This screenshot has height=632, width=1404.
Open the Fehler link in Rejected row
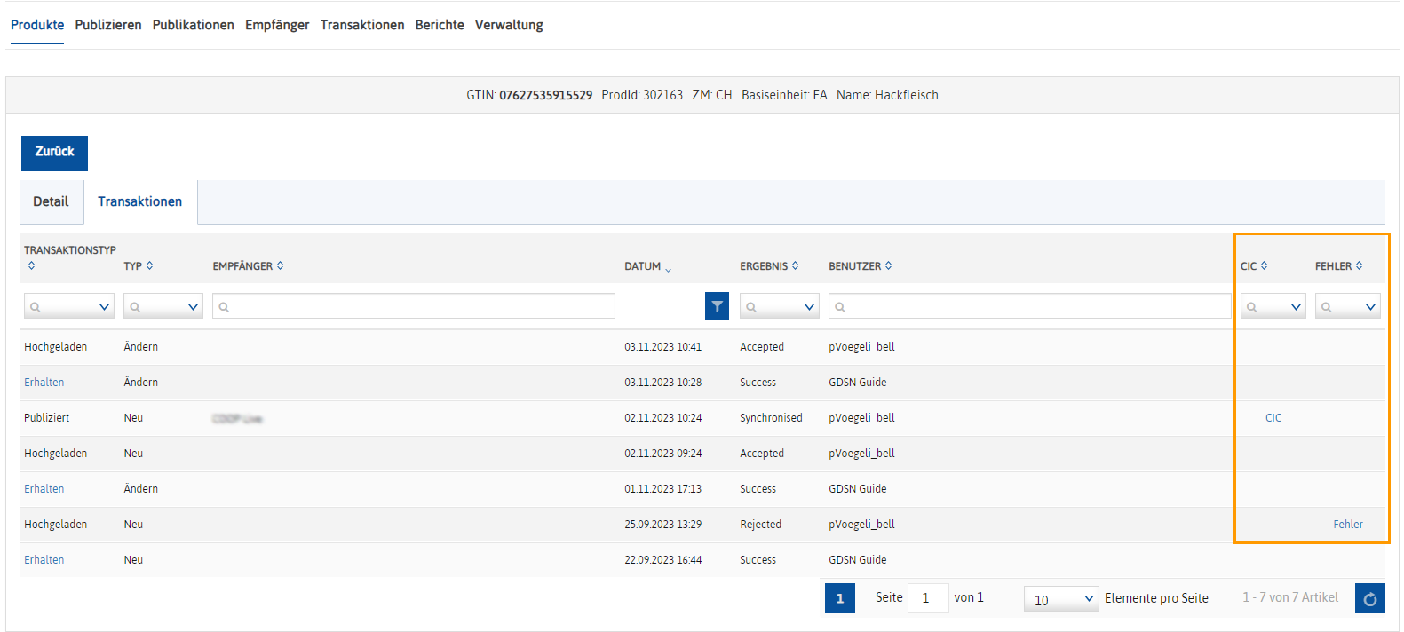pyautogui.click(x=1348, y=525)
